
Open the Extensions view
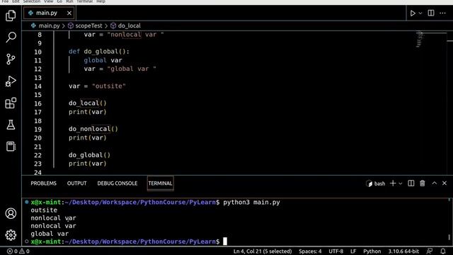(x=11, y=103)
